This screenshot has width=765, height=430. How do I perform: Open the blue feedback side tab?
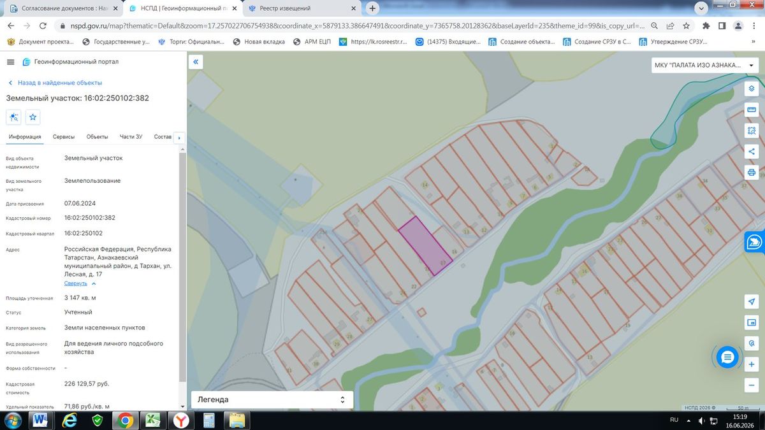coord(755,242)
